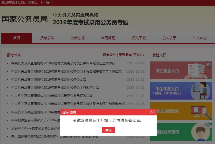Open the 首页 navigation tab

17,38
